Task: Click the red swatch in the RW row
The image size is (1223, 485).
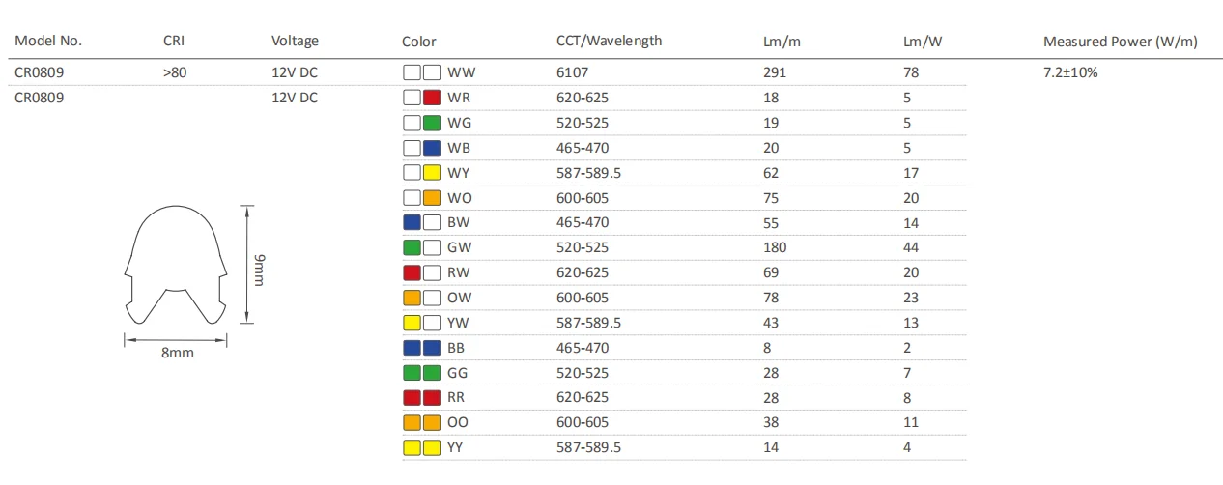Action: 412,272
